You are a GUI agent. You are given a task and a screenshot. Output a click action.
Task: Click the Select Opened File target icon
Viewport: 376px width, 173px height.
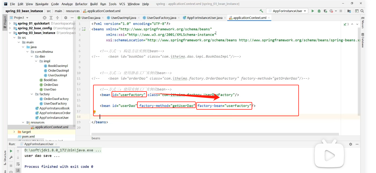pyautogui.click(x=45, y=18)
